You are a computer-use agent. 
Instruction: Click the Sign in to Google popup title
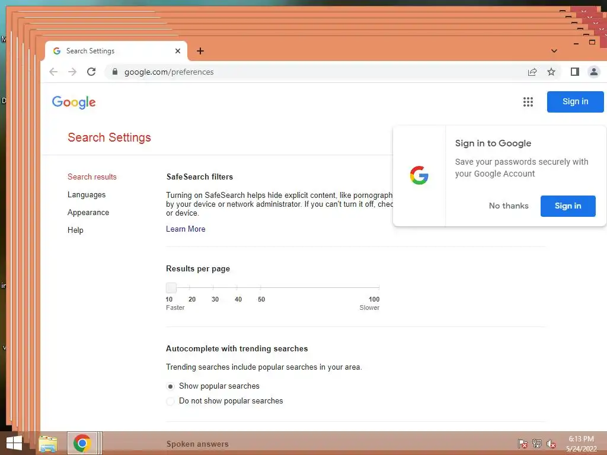point(493,143)
